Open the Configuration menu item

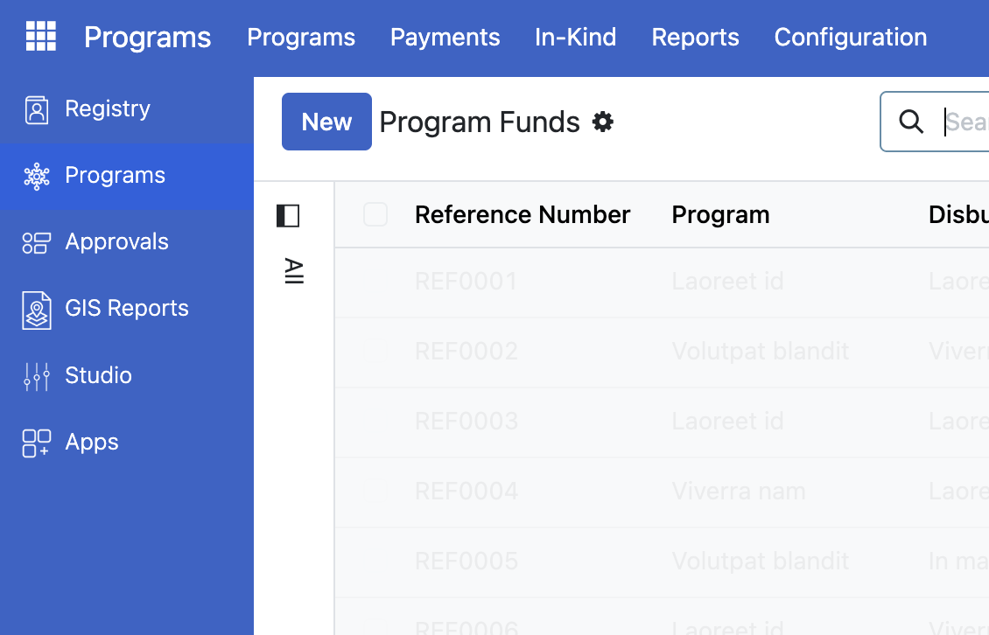click(x=850, y=37)
